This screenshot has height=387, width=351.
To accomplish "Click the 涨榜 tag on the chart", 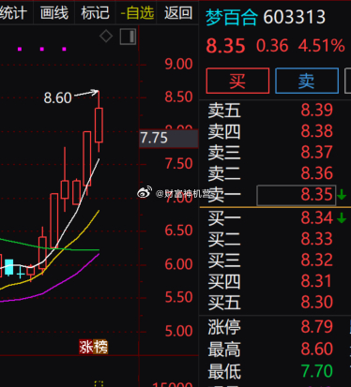I will tap(93, 347).
